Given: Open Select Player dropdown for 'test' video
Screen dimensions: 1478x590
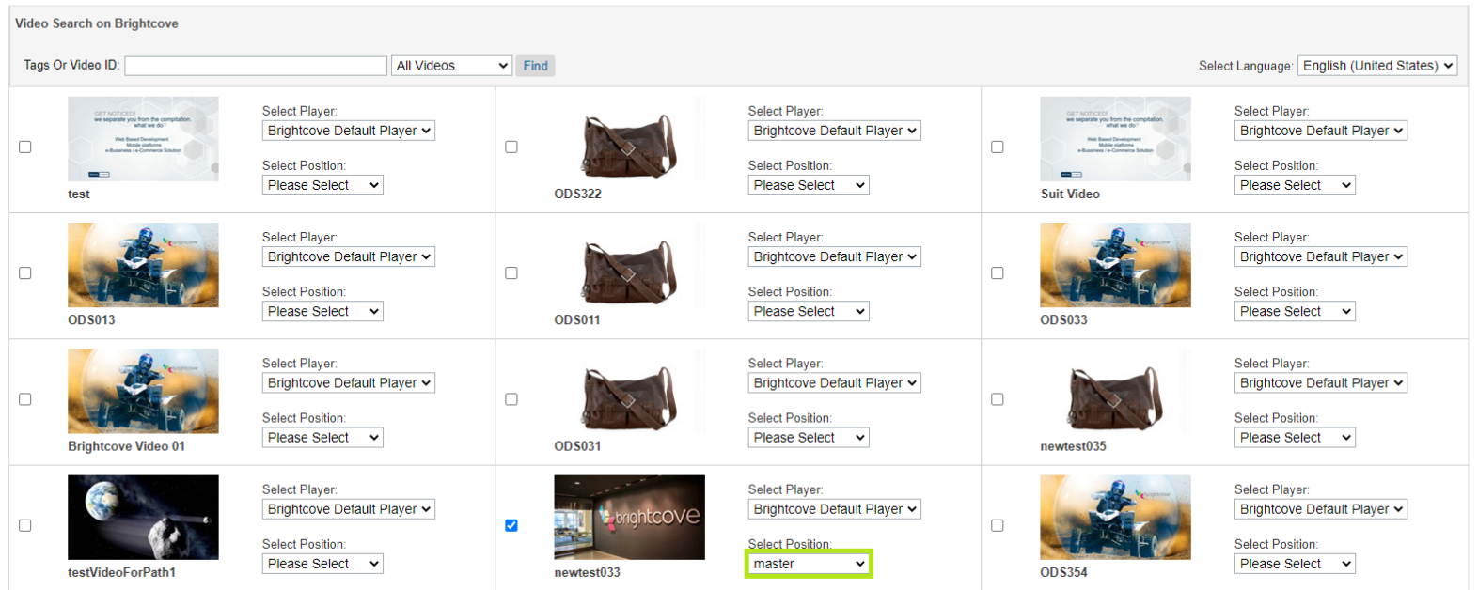Looking at the screenshot, I should click(x=348, y=131).
